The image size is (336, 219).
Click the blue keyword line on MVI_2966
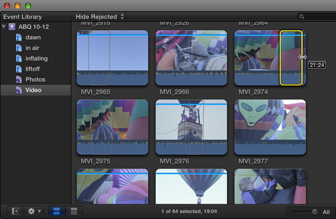pos(191,35)
